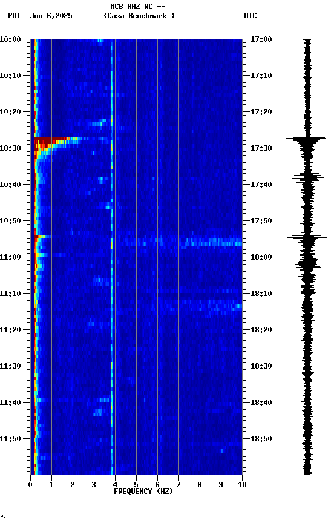Click the '11:10' PDT time label
334x523 pixels.
point(10,294)
